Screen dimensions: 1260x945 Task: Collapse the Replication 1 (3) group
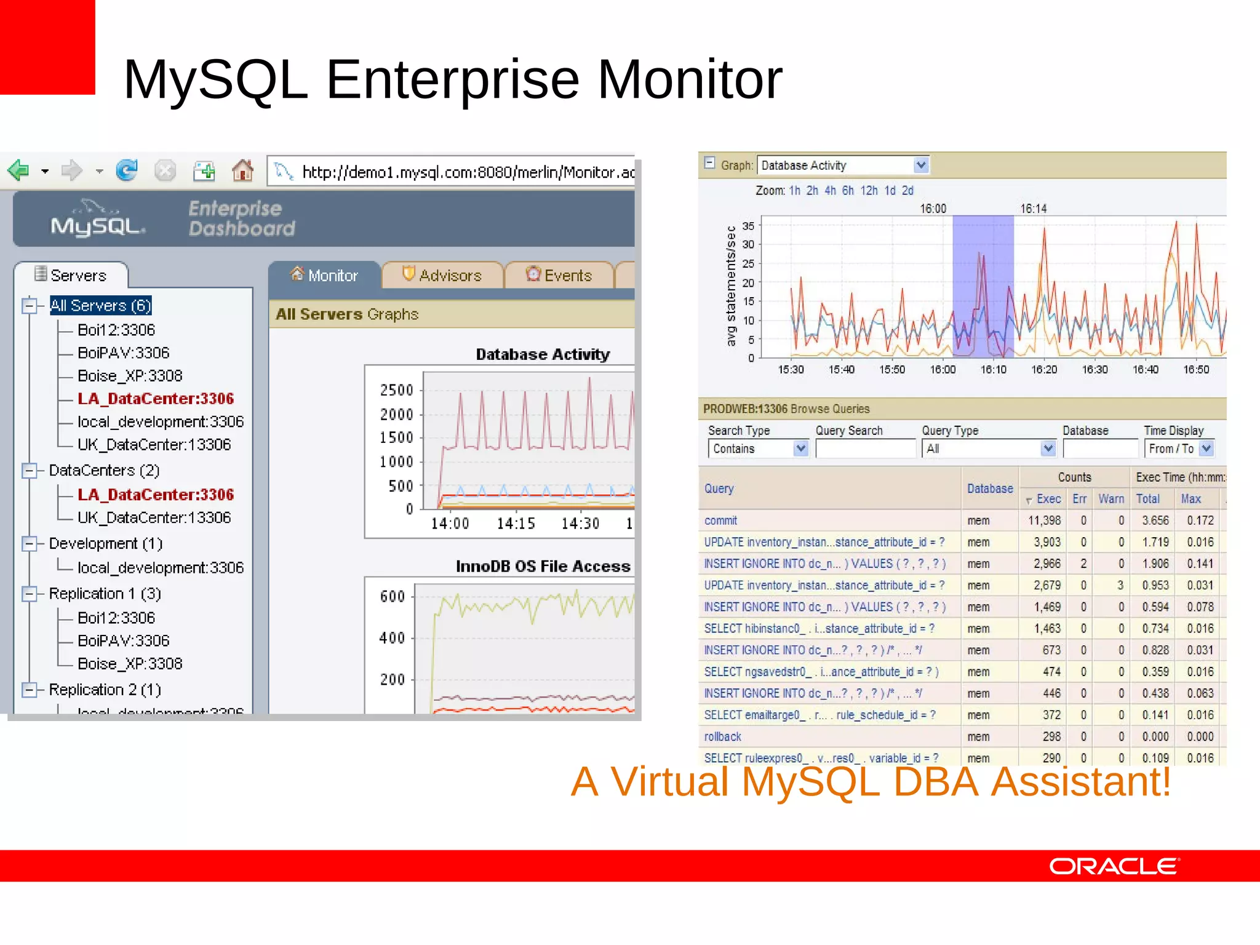(29, 594)
